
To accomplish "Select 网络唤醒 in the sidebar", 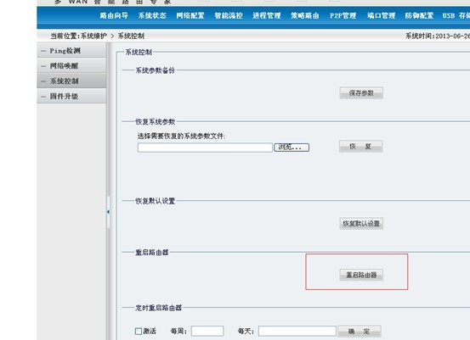I will tap(71, 66).
